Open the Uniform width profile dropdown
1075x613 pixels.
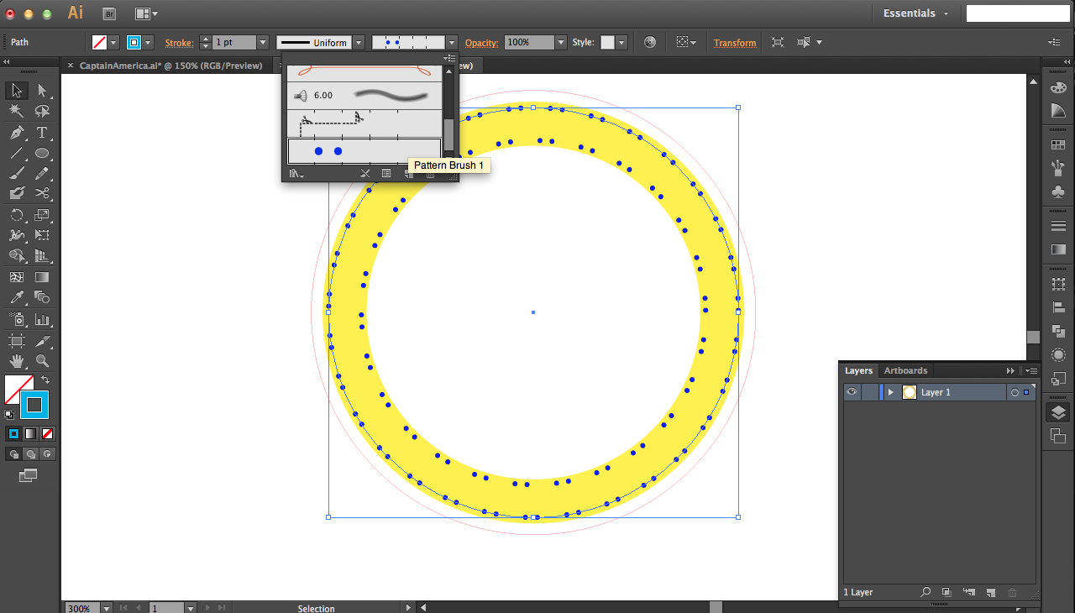click(x=359, y=42)
